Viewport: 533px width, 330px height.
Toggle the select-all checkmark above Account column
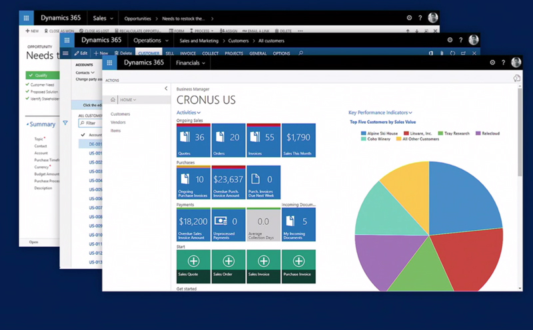[x=83, y=135]
